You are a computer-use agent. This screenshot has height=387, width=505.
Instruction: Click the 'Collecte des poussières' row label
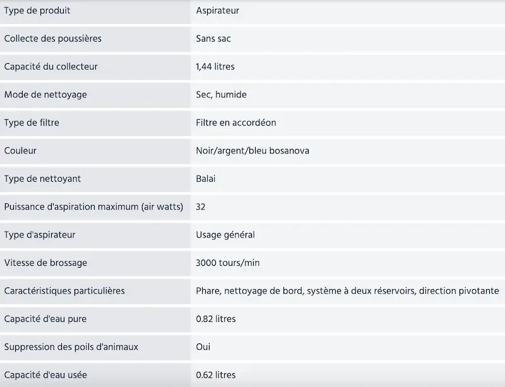pos(53,39)
